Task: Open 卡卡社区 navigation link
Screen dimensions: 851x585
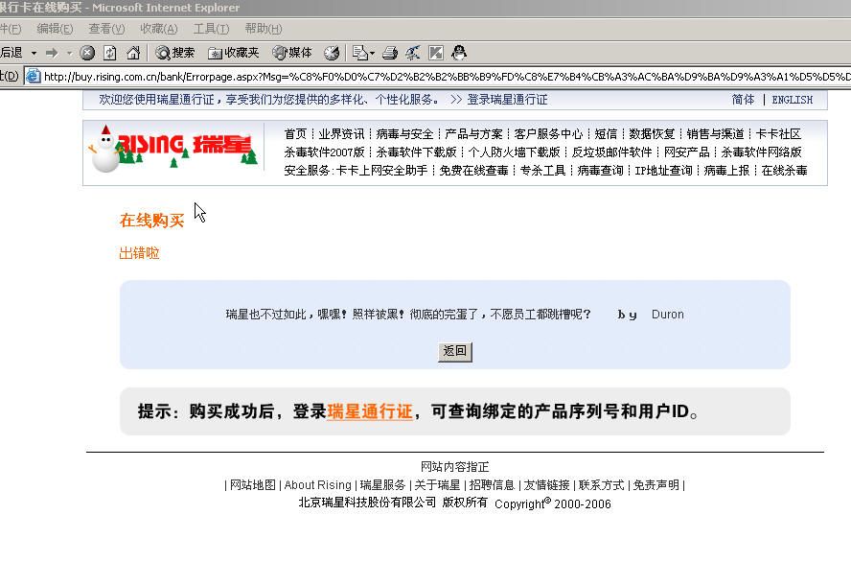Action: point(778,134)
